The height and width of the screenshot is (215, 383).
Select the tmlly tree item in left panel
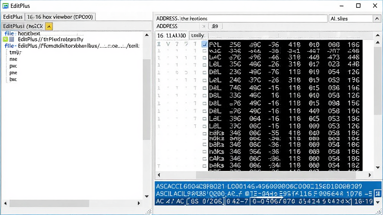16,52
